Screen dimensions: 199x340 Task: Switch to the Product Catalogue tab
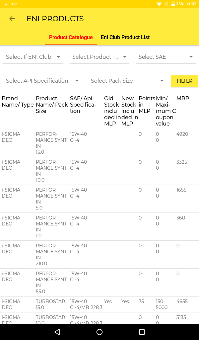pyautogui.click(x=71, y=38)
